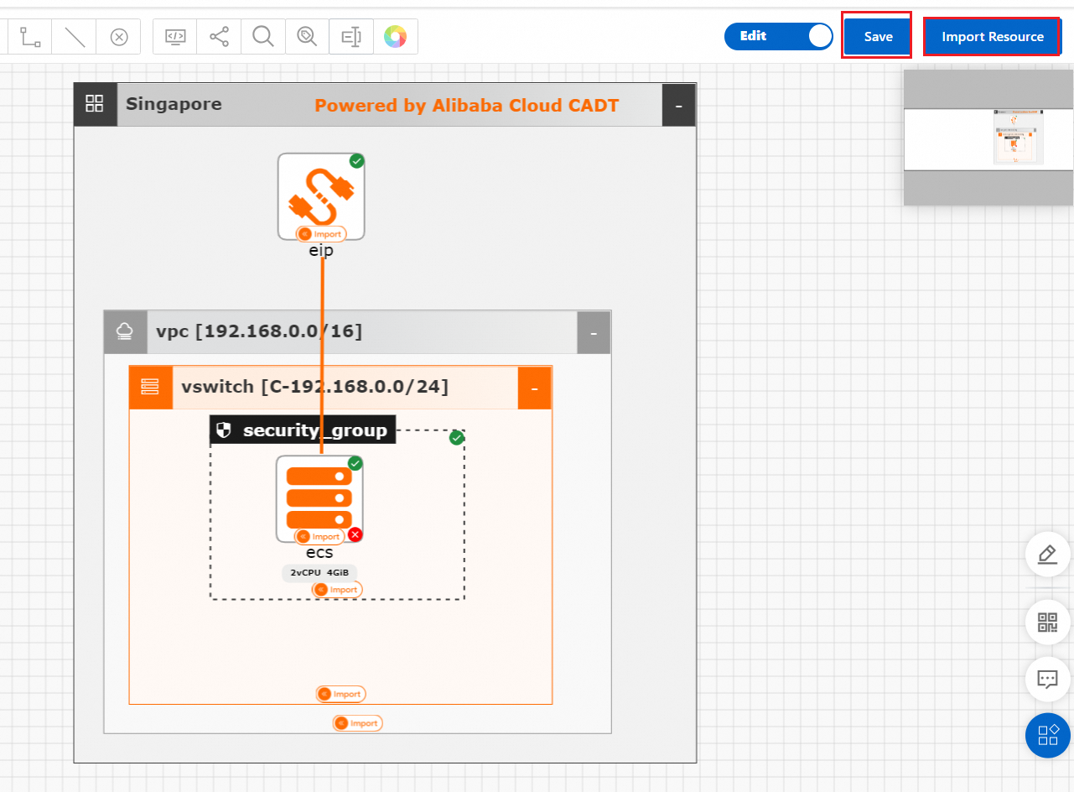Click the pencil edit floating button
Screen dimensions: 1074x792
1047,555
